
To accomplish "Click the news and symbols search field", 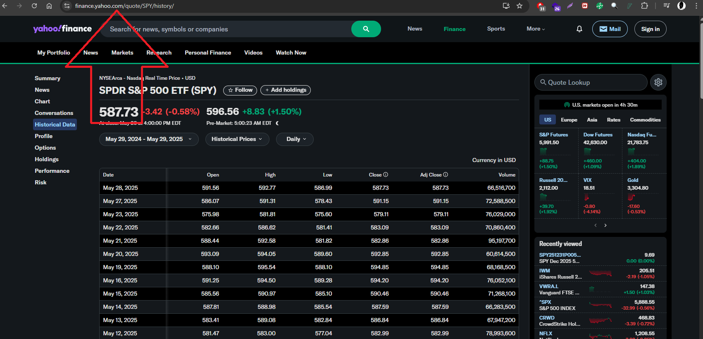I will click(x=225, y=29).
